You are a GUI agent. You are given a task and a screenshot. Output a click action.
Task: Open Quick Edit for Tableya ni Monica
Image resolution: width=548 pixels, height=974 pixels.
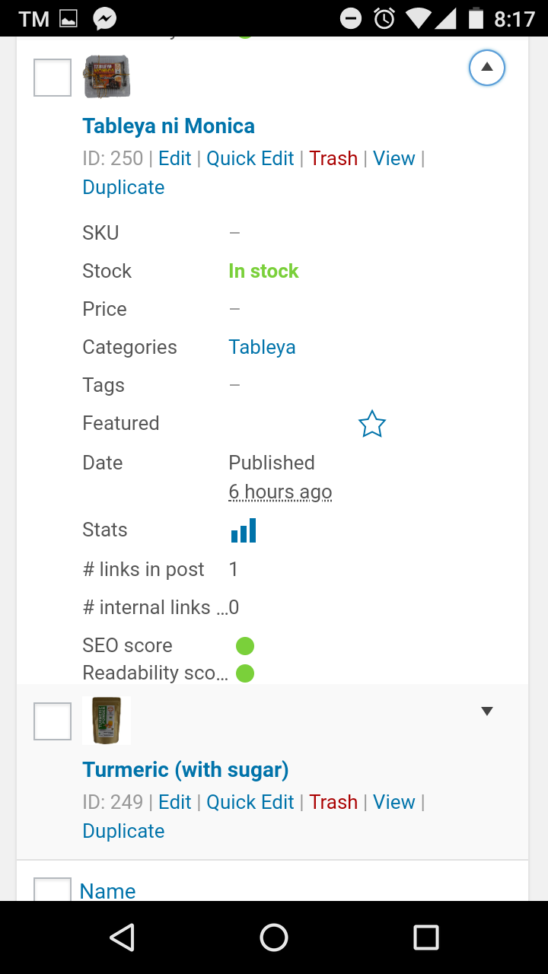[250, 158]
